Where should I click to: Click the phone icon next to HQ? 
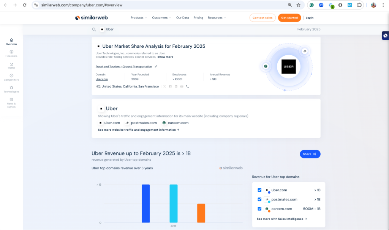187,86
